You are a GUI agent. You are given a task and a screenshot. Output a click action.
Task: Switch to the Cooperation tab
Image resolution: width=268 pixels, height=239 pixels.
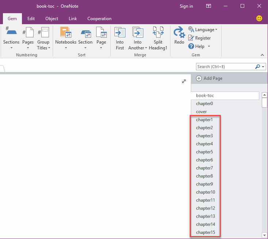tap(99, 18)
